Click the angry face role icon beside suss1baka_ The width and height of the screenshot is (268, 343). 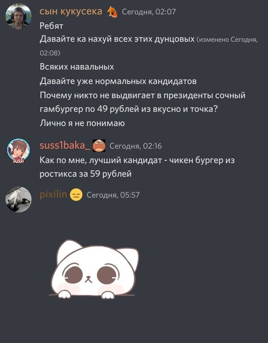click(x=99, y=145)
